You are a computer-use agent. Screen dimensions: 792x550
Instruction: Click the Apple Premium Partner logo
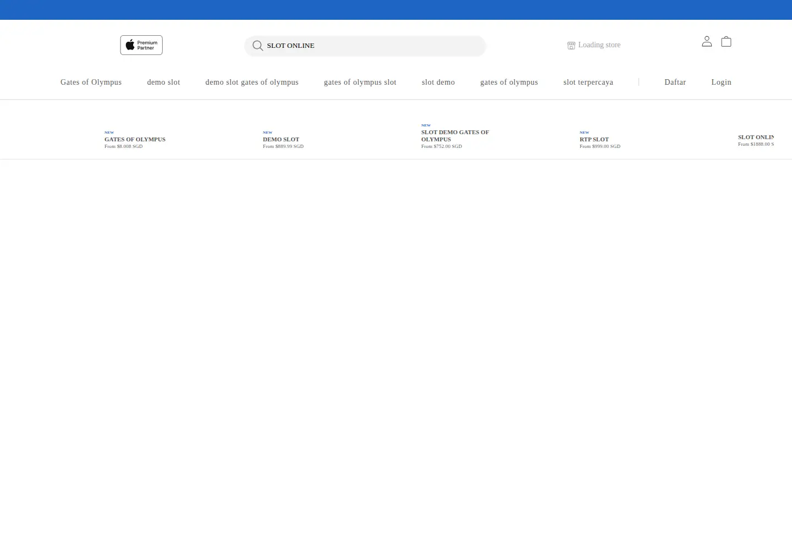[x=141, y=45]
